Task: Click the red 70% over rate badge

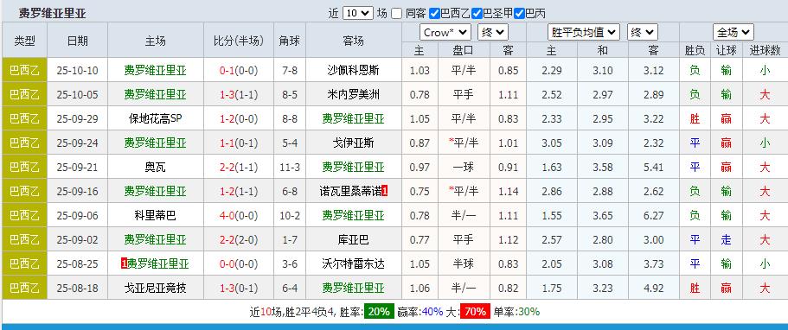Action: 475,312
